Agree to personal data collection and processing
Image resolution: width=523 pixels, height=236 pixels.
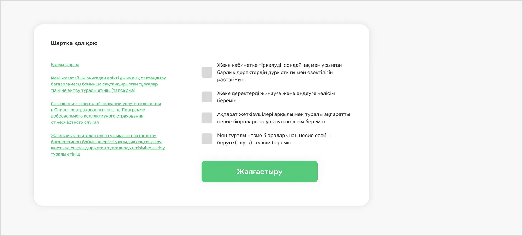pyautogui.click(x=207, y=97)
